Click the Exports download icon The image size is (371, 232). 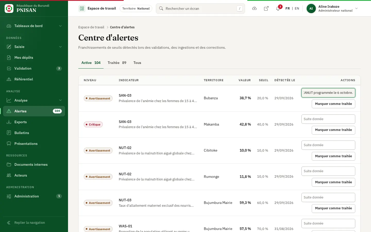[x=9, y=122]
